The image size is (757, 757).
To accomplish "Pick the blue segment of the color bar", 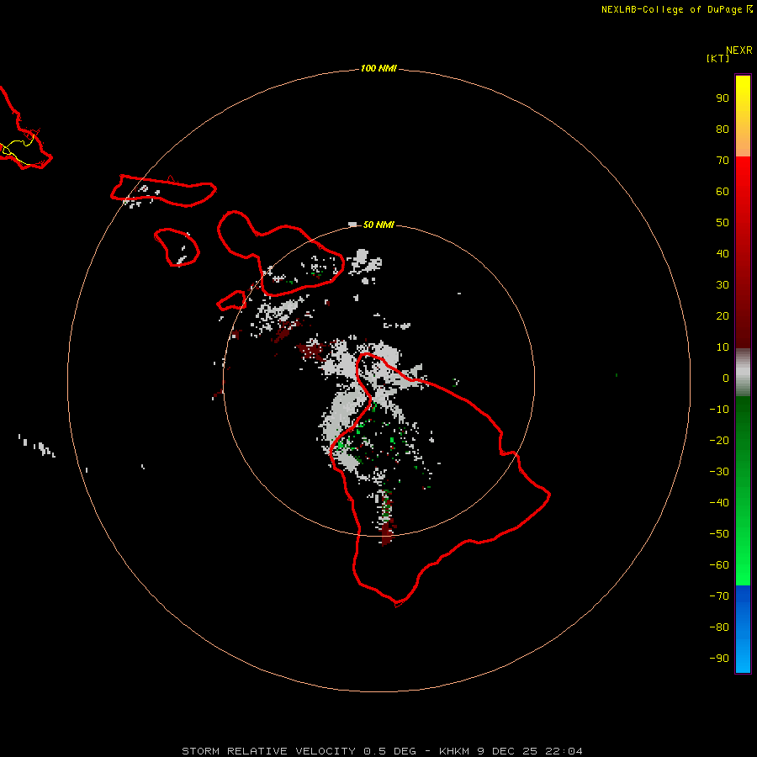I will [743, 629].
